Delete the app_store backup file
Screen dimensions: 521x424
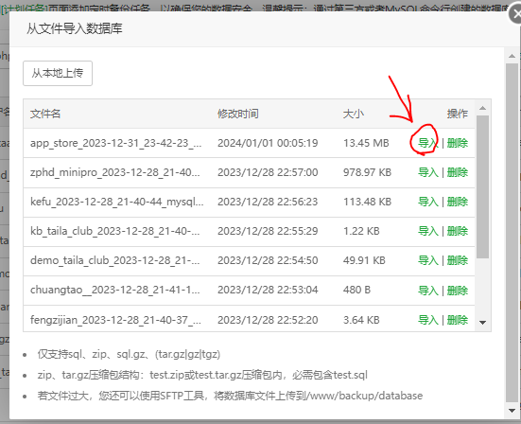(x=458, y=143)
